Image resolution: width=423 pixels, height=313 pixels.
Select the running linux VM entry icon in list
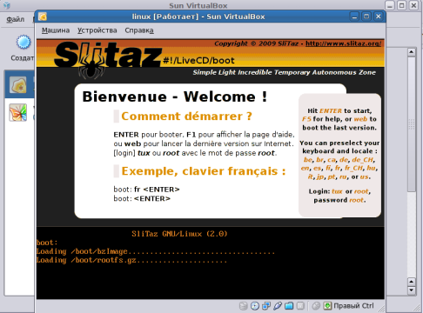point(18,85)
